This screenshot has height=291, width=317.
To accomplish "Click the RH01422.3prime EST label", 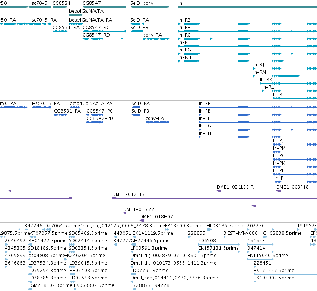I will coord(47,241).
